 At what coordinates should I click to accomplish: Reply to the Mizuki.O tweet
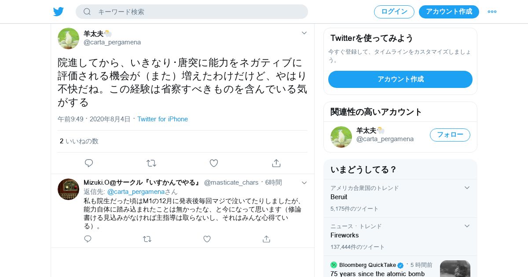88,239
